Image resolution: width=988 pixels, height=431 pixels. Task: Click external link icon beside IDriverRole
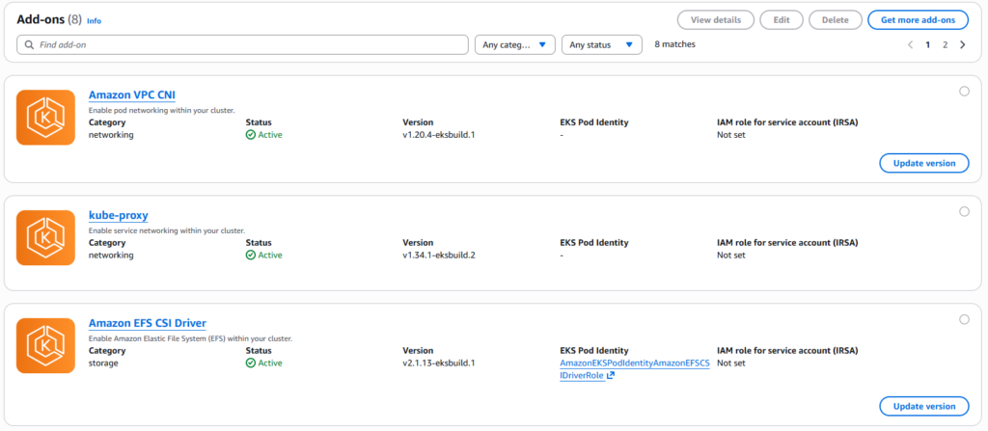[611, 376]
